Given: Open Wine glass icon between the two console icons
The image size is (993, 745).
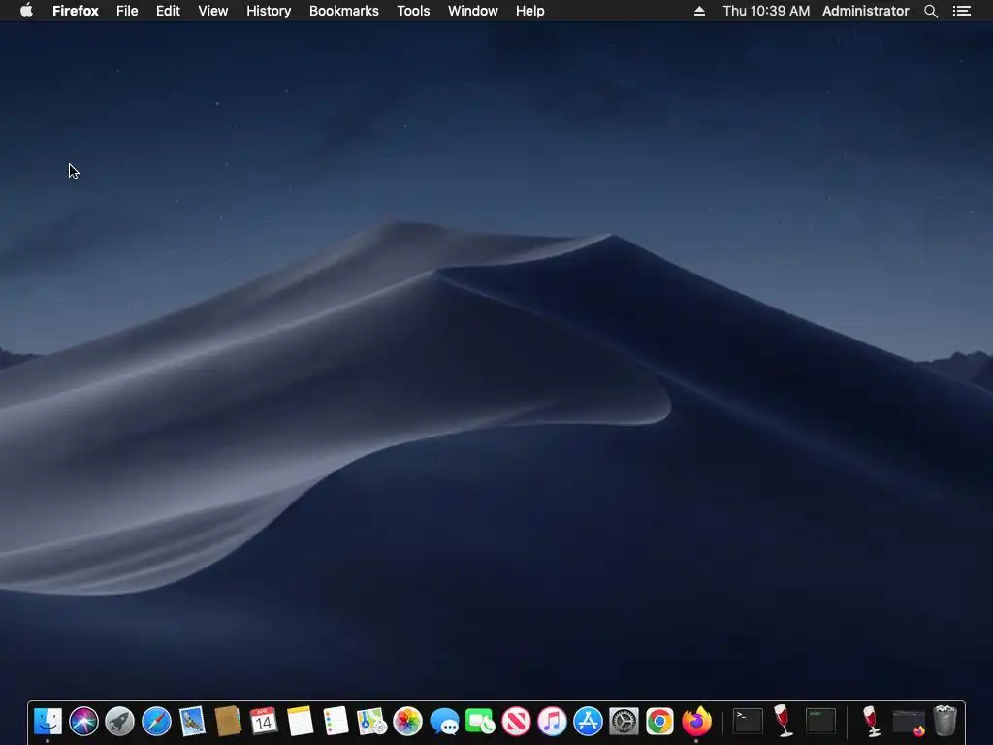Looking at the screenshot, I should pos(784,721).
